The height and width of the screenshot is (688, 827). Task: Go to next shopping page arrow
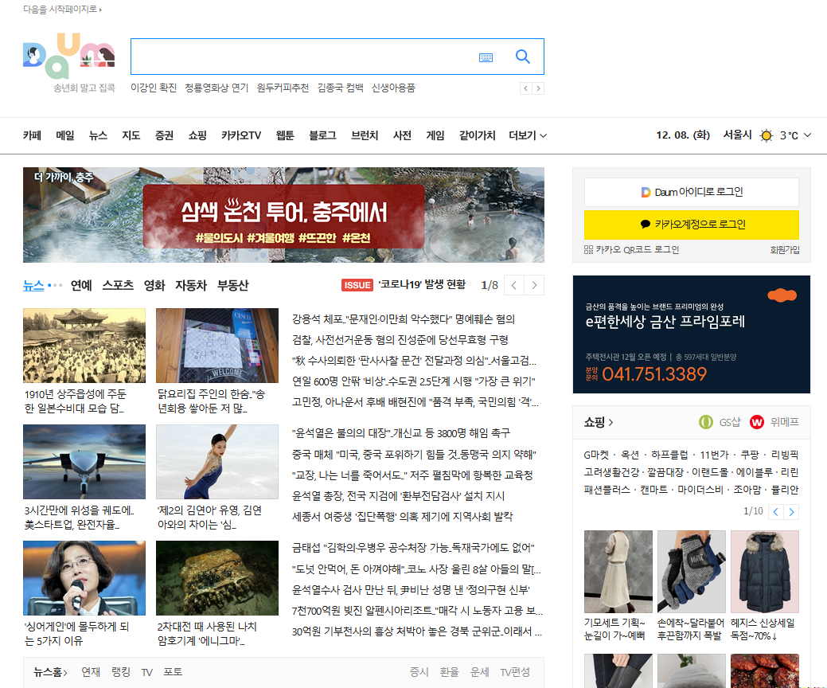tap(790, 511)
